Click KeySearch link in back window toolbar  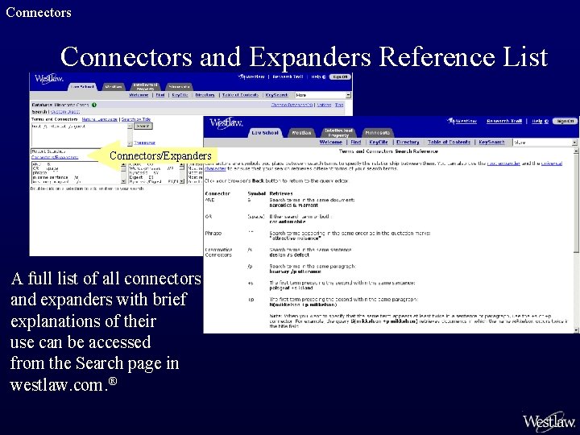tap(276, 95)
